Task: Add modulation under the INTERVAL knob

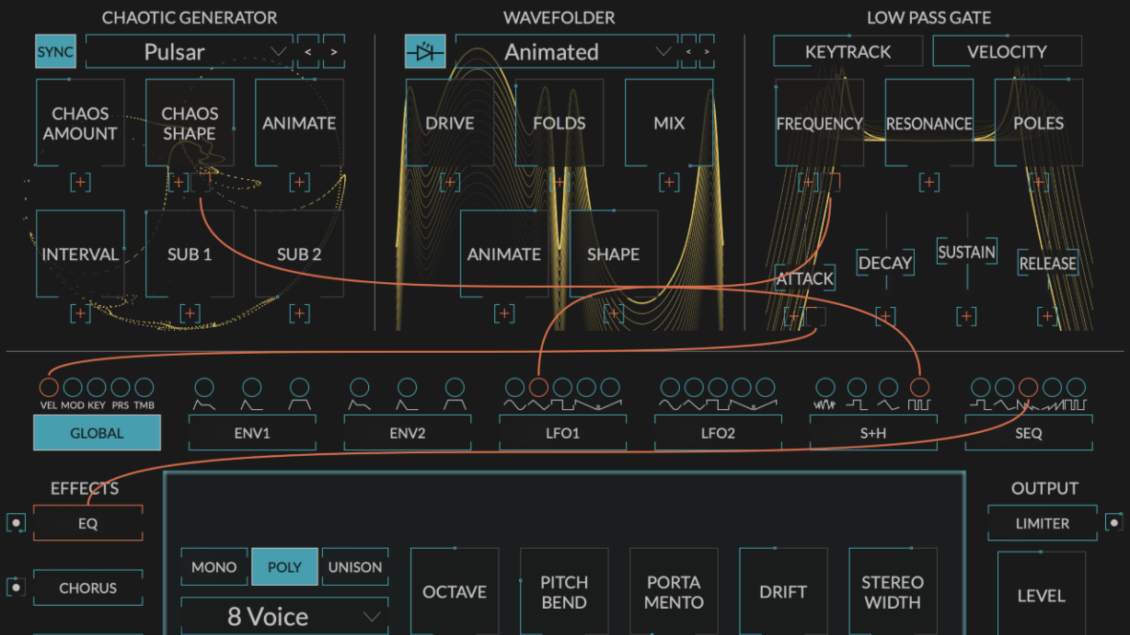Action: click(80, 313)
